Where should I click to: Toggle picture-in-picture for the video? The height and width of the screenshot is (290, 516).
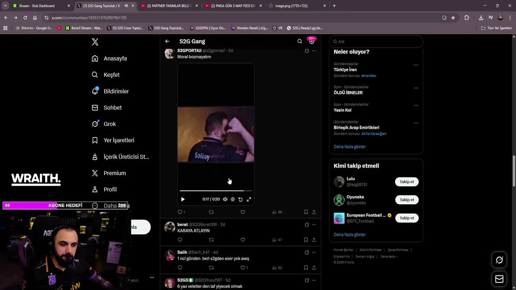tap(240, 199)
